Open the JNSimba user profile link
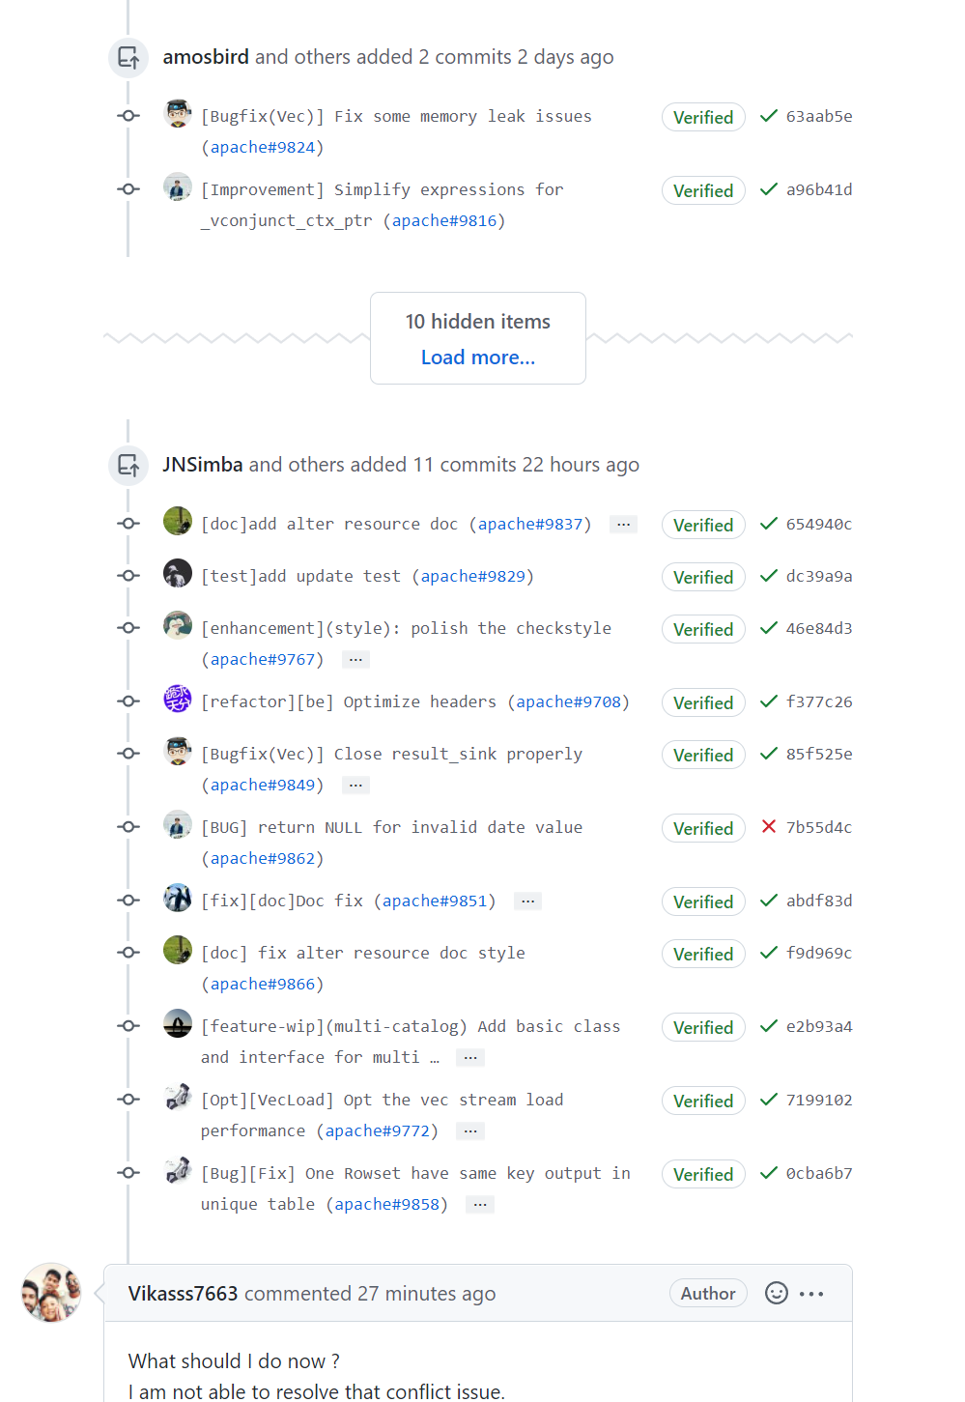This screenshot has width=965, height=1402. click(x=203, y=465)
